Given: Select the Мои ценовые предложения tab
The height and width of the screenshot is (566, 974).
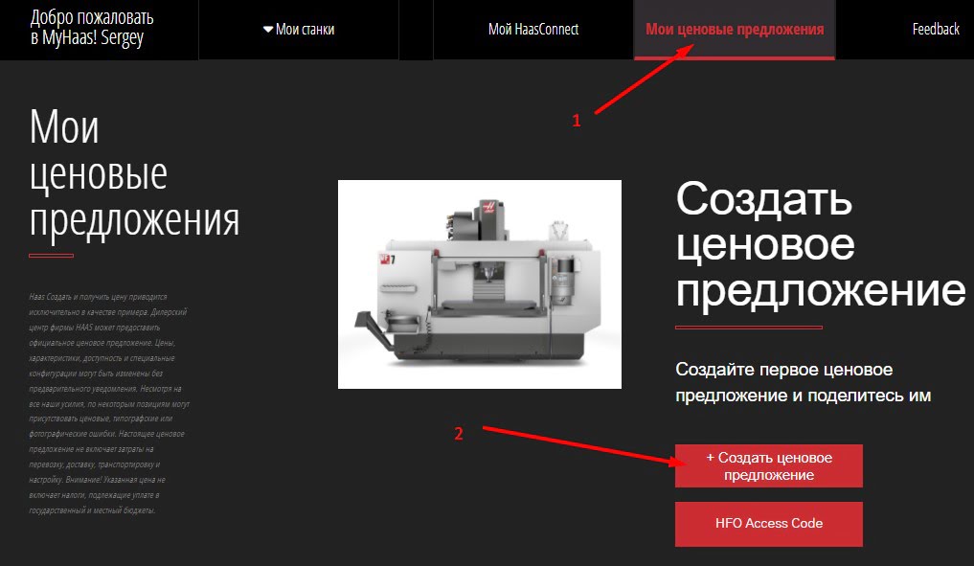Looking at the screenshot, I should tap(735, 29).
